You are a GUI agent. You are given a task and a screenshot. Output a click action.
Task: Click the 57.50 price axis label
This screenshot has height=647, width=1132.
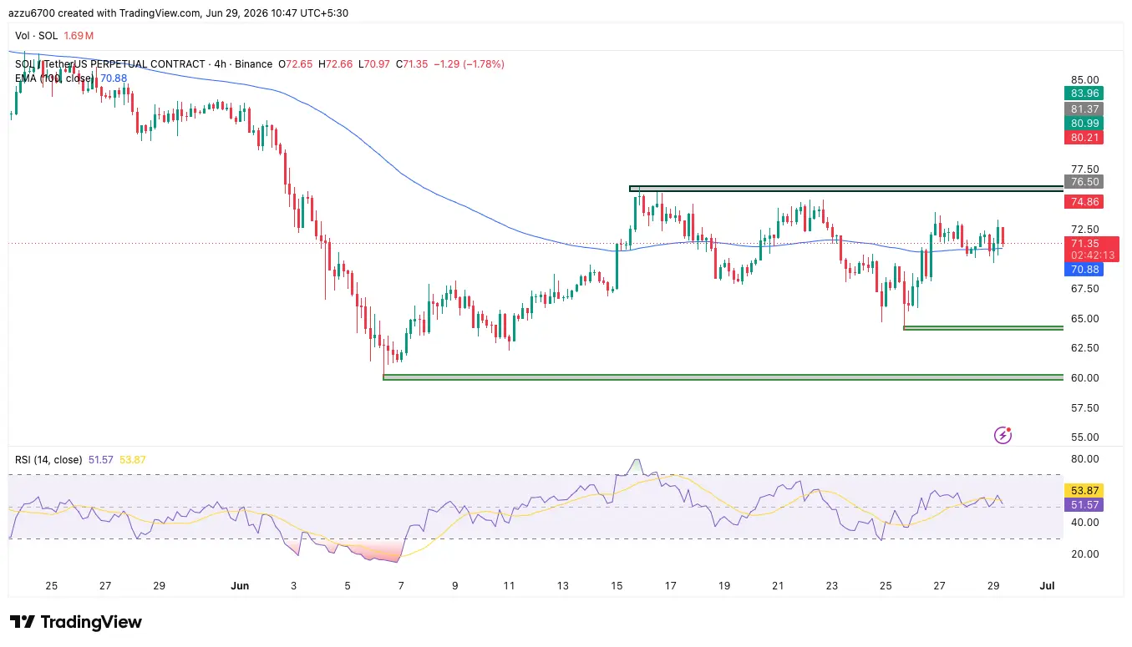click(x=1084, y=407)
